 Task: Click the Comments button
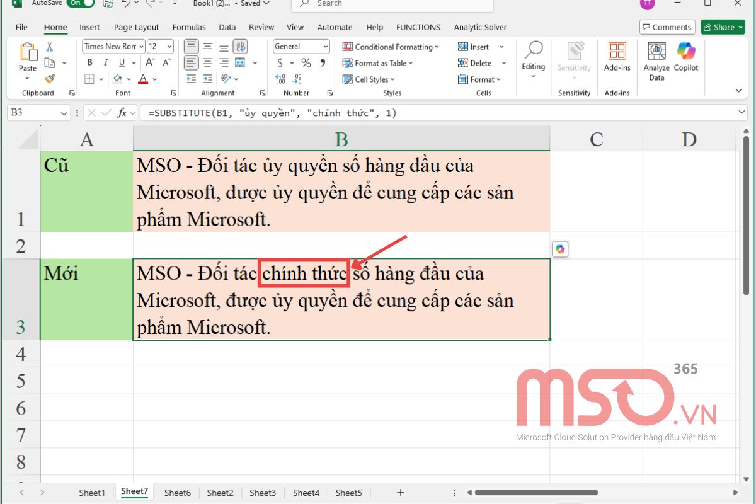pyautogui.click(x=667, y=27)
